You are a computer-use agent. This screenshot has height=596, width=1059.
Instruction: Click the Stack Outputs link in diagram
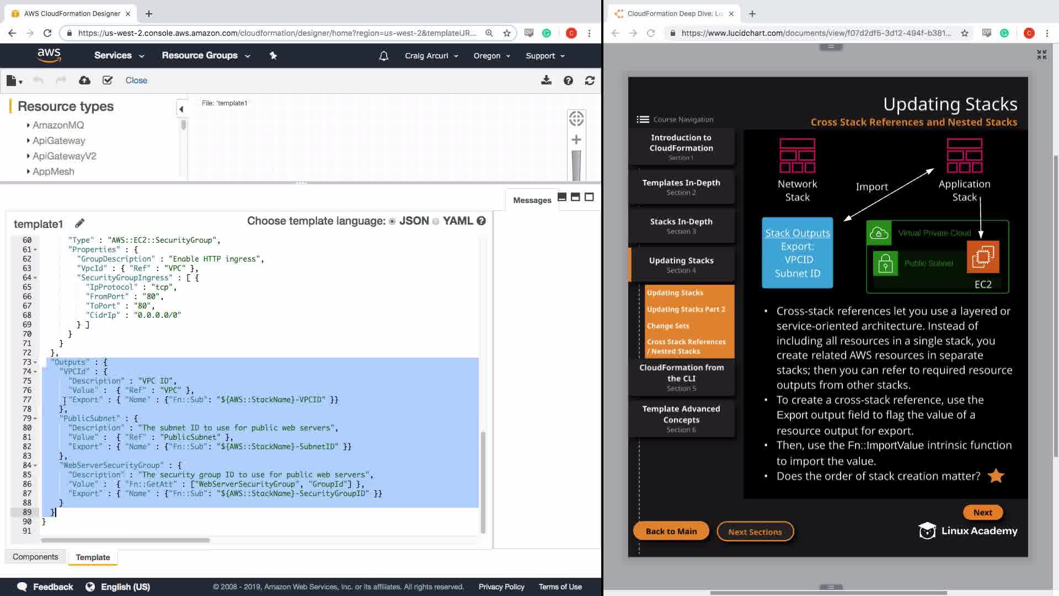[x=797, y=233]
